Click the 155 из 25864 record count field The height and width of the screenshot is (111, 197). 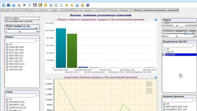pos(22,18)
